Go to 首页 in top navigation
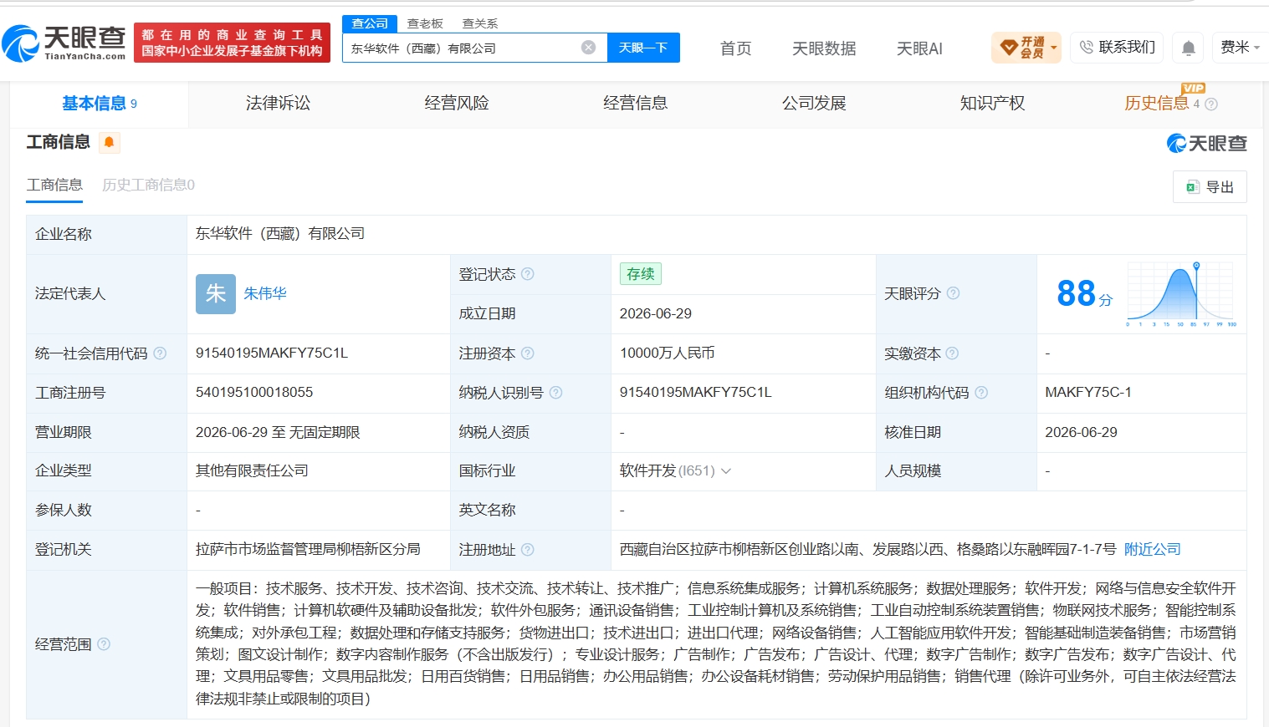 tap(736, 48)
